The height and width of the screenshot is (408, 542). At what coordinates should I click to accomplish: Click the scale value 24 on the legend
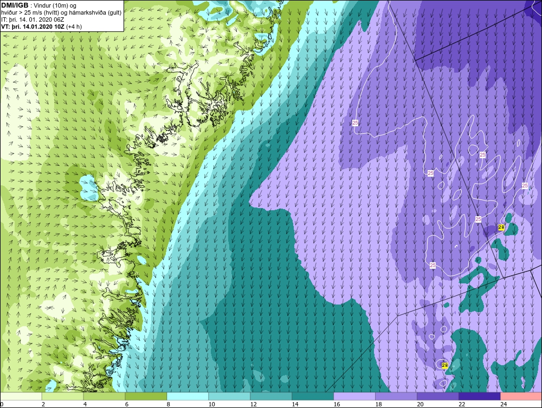tap(504, 404)
